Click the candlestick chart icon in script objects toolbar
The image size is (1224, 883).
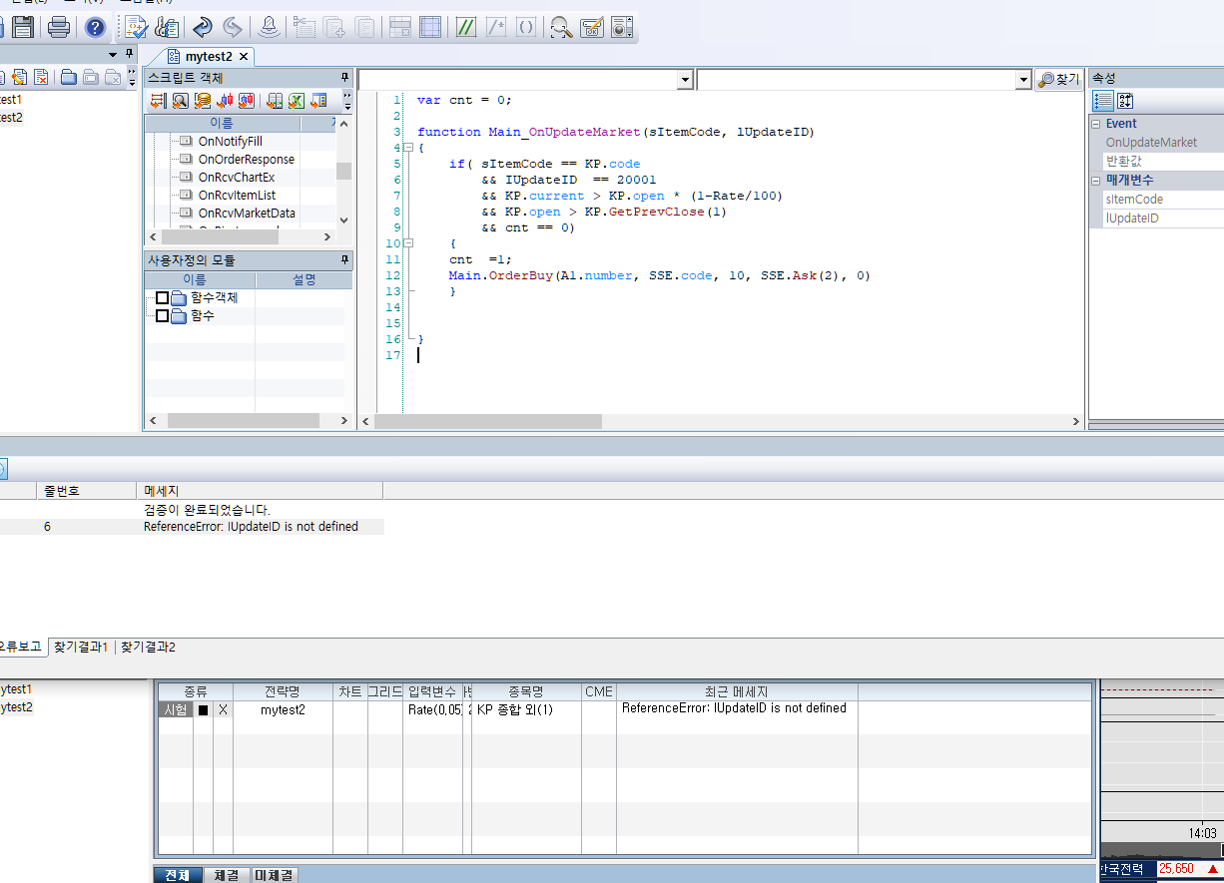pyautogui.click(x=225, y=100)
